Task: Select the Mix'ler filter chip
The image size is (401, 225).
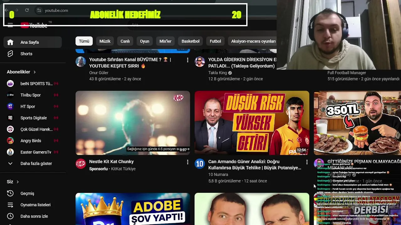Action: pos(165,41)
